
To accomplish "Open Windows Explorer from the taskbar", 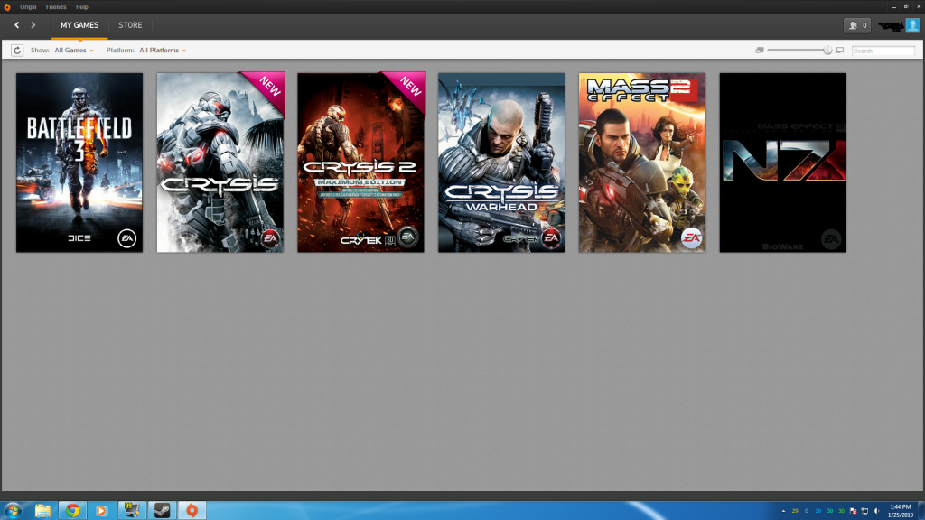I will pyautogui.click(x=42, y=511).
